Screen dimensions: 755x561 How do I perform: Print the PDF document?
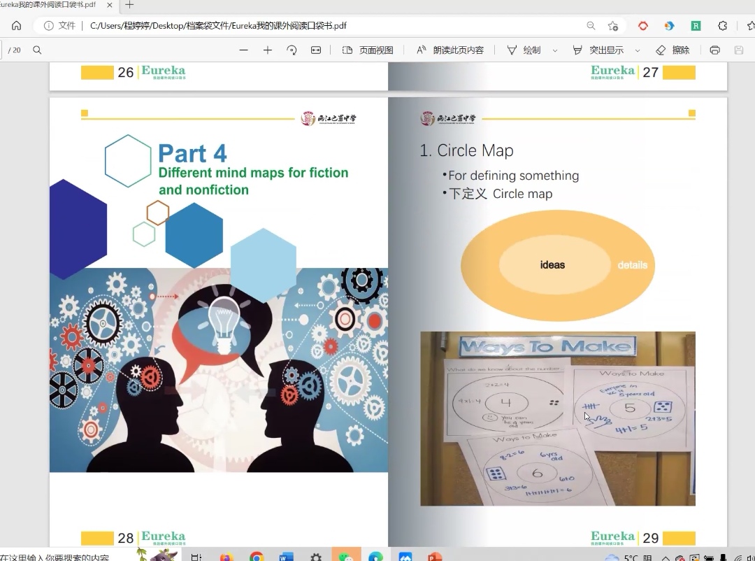715,50
